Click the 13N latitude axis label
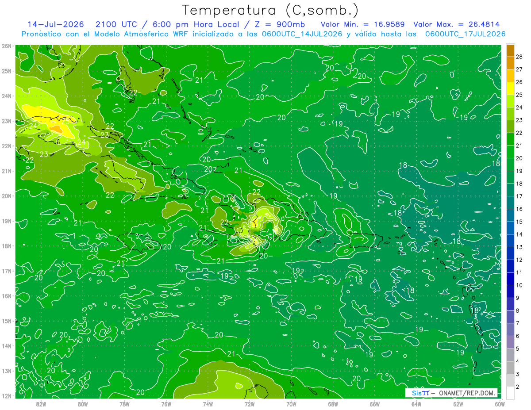The image size is (531, 410). click(6, 371)
